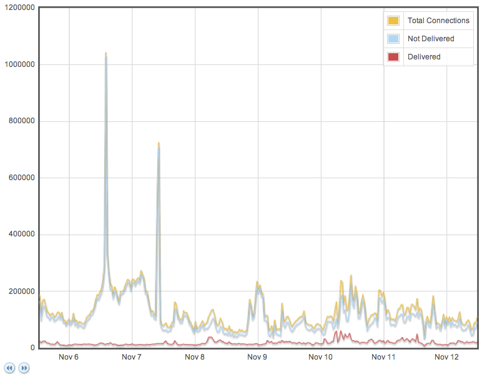Image resolution: width=487 pixels, height=379 pixels.
Task: Click the Nov 9 date axis label
Action: click(257, 357)
